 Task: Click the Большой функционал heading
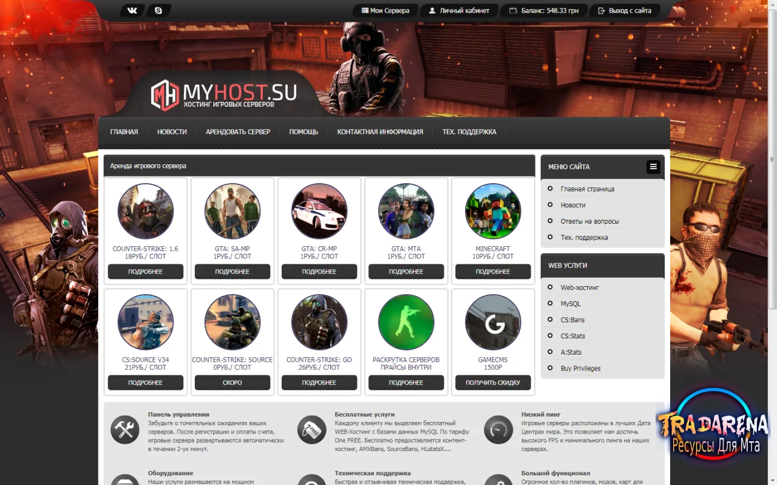tap(555, 473)
